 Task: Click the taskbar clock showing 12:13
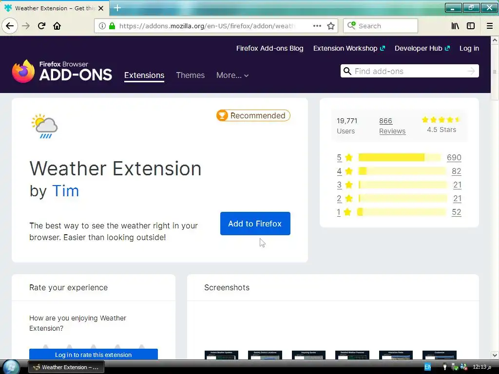482,367
